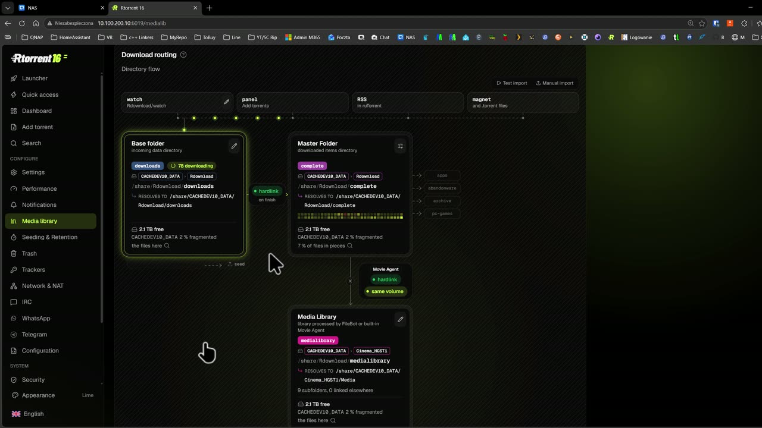Open the browser tab search dropdown
This screenshot has height=428, width=762.
(x=7, y=8)
